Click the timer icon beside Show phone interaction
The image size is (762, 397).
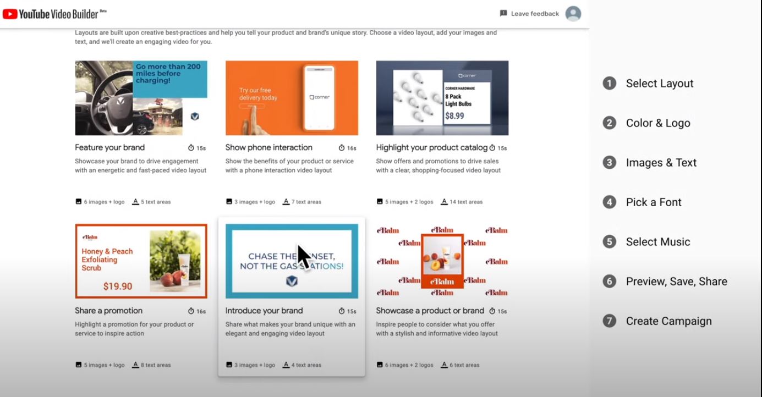click(342, 148)
